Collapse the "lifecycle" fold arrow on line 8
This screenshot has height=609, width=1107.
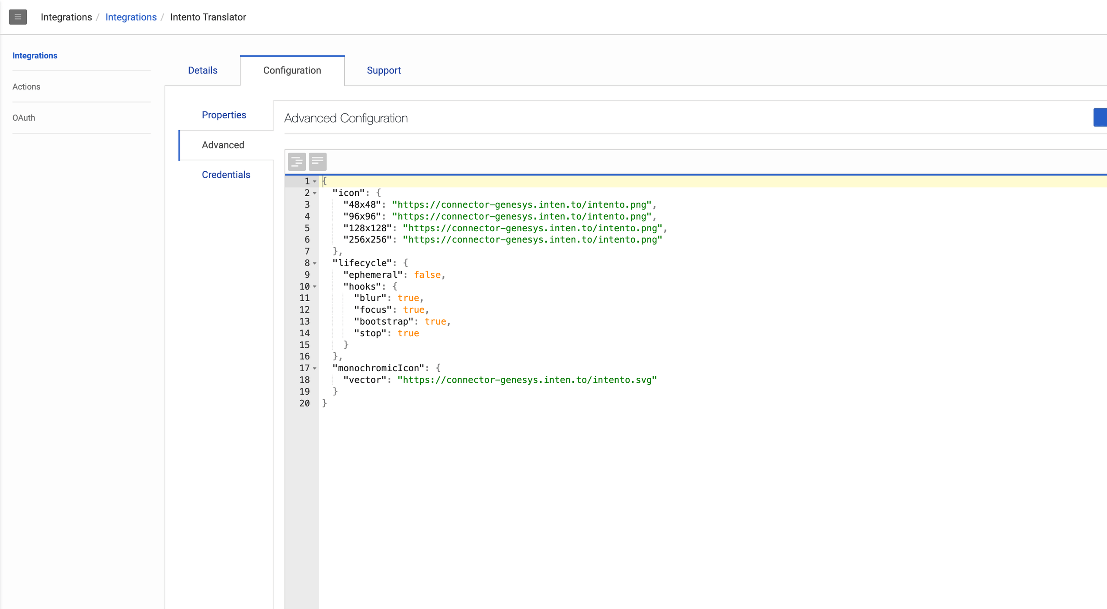[x=315, y=263]
